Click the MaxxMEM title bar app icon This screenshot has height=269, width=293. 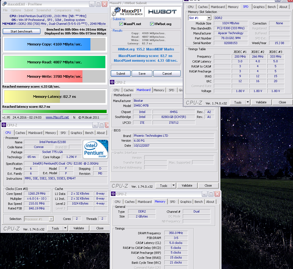pyautogui.click(x=4, y=4)
